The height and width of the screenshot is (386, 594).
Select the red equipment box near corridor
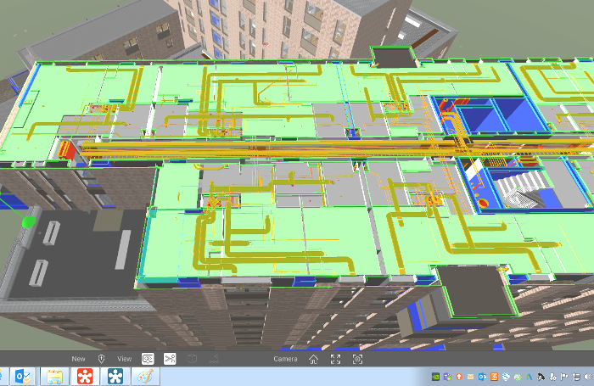[x=67, y=149]
